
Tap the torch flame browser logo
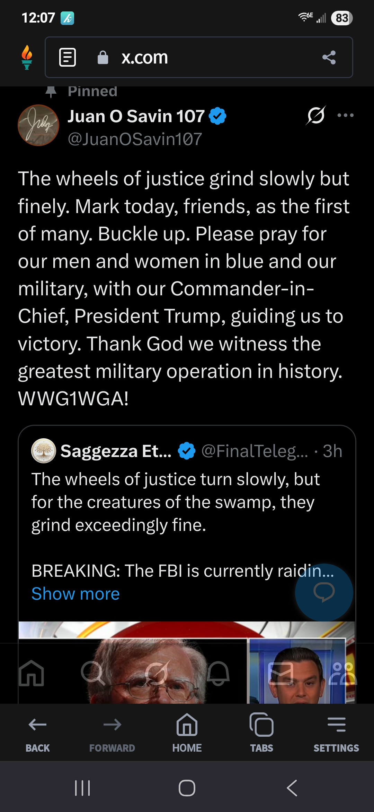[x=27, y=57]
